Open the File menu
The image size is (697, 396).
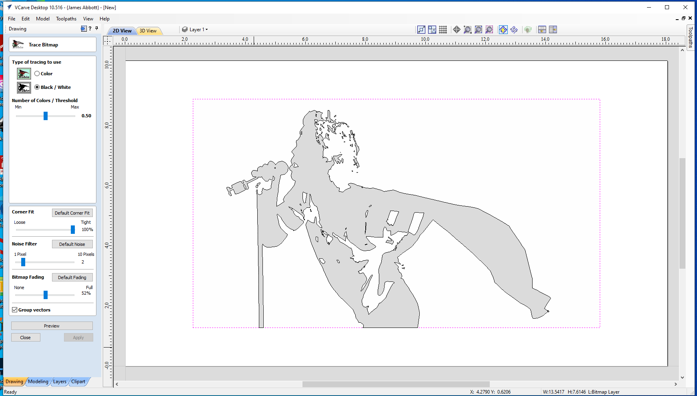[x=12, y=19]
